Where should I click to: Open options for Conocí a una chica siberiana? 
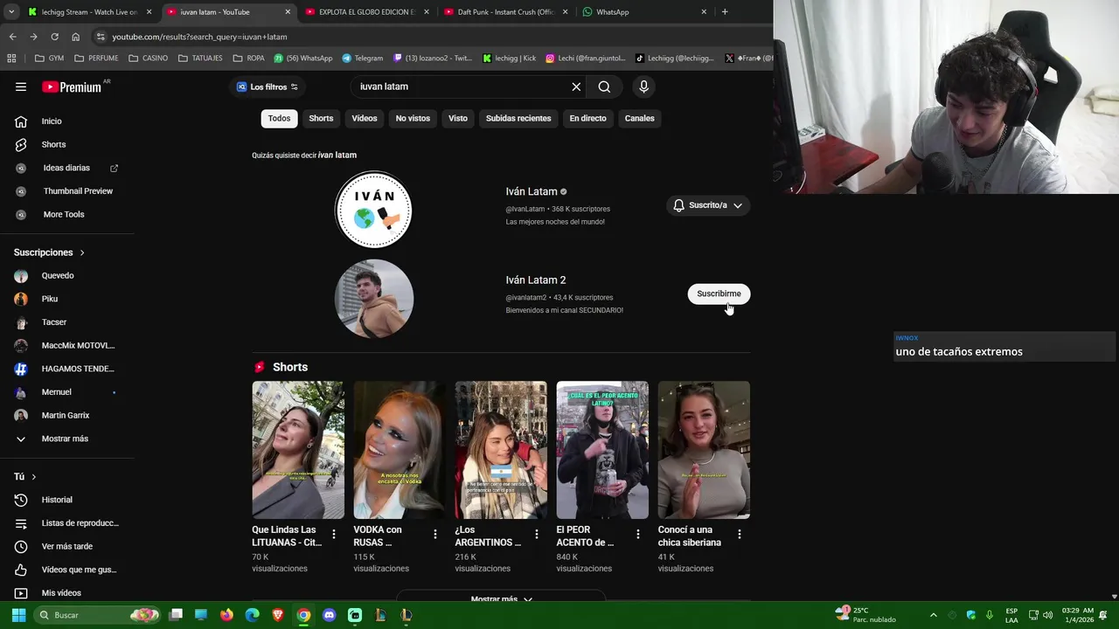tap(740, 534)
